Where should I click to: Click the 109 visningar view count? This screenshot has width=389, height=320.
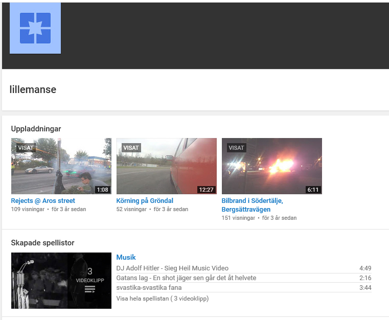point(28,209)
